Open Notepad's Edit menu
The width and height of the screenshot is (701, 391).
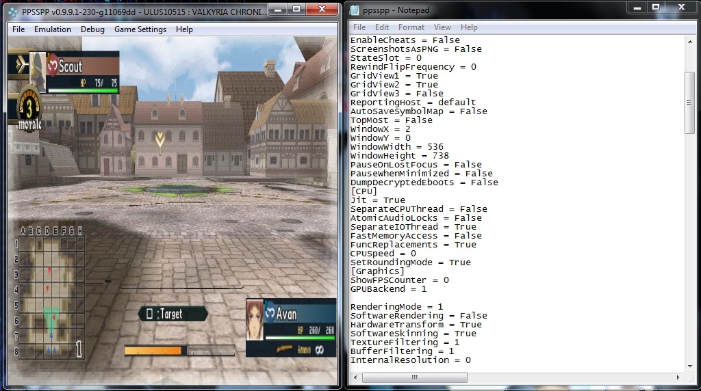coord(381,27)
